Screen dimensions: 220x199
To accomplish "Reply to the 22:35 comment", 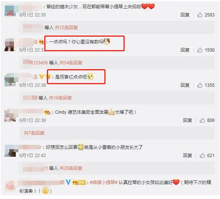I will point(185,15).
